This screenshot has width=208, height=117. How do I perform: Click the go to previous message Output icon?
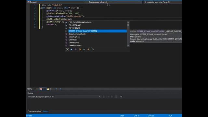coord(108,97)
